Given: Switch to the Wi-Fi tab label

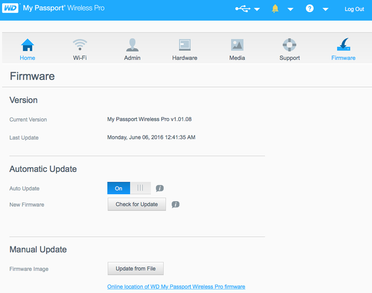Looking at the screenshot, I should 80,58.
